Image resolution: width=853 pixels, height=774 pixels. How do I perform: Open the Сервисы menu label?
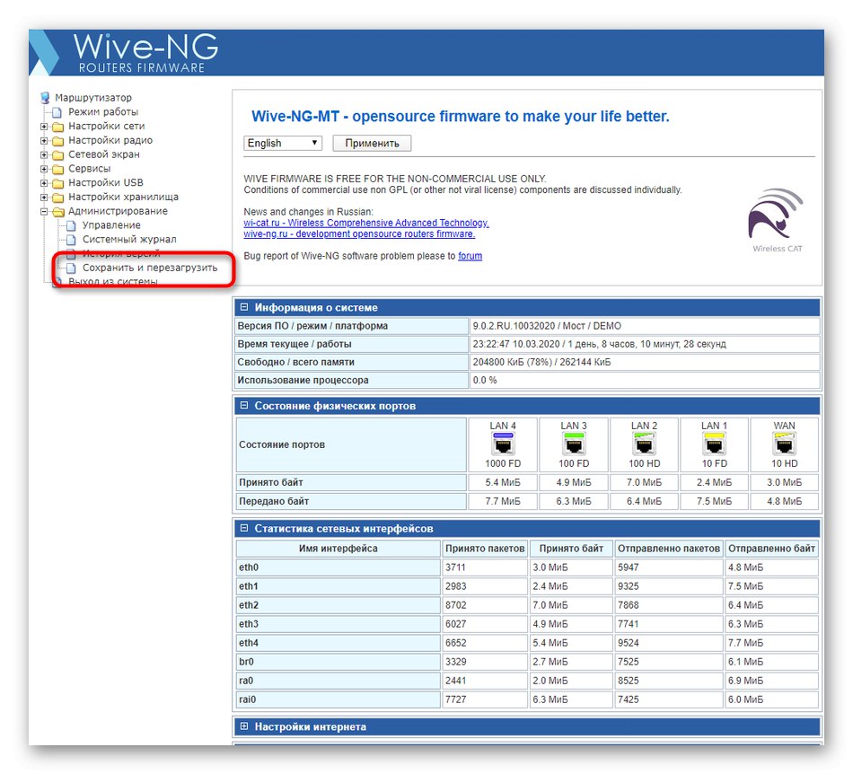pyautogui.click(x=89, y=169)
